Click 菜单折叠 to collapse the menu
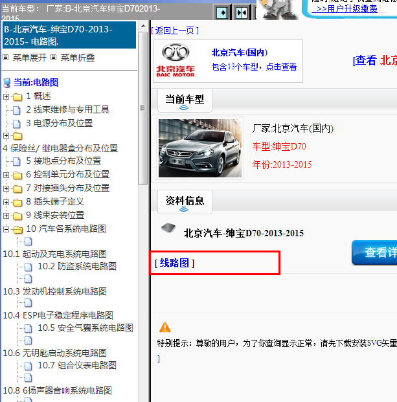Image resolution: width=397 pixels, height=402 pixels. click(78, 58)
